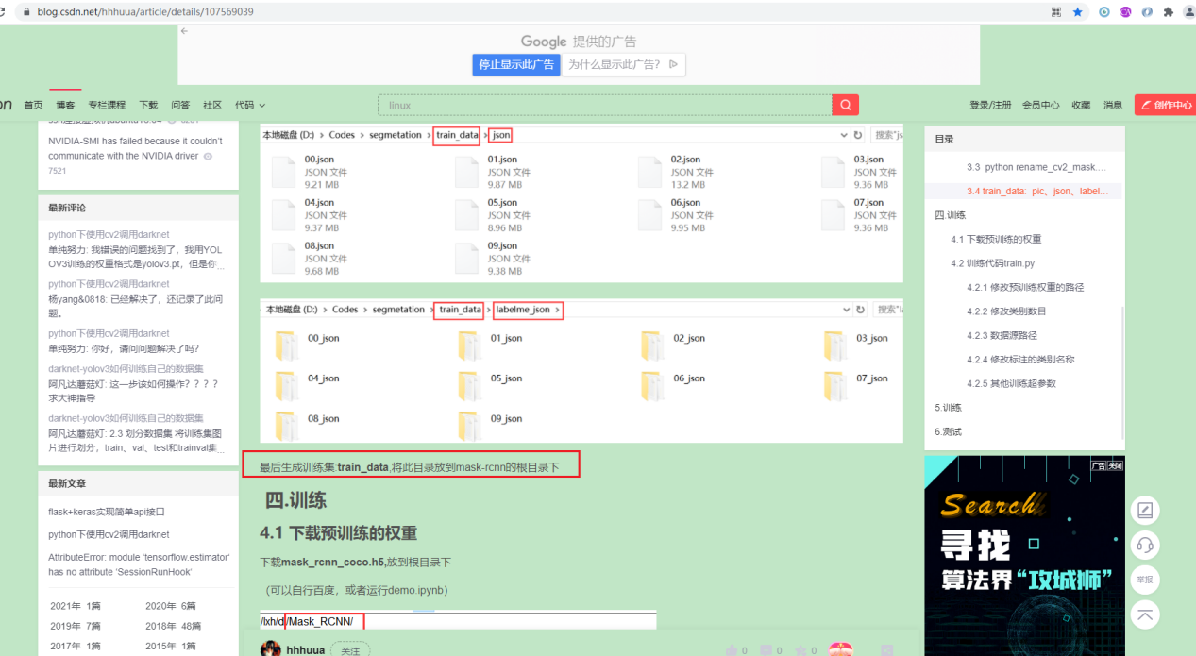1196x656 pixels.
Task: Click hhhuua author avatar at bottom
Action: tap(271, 649)
